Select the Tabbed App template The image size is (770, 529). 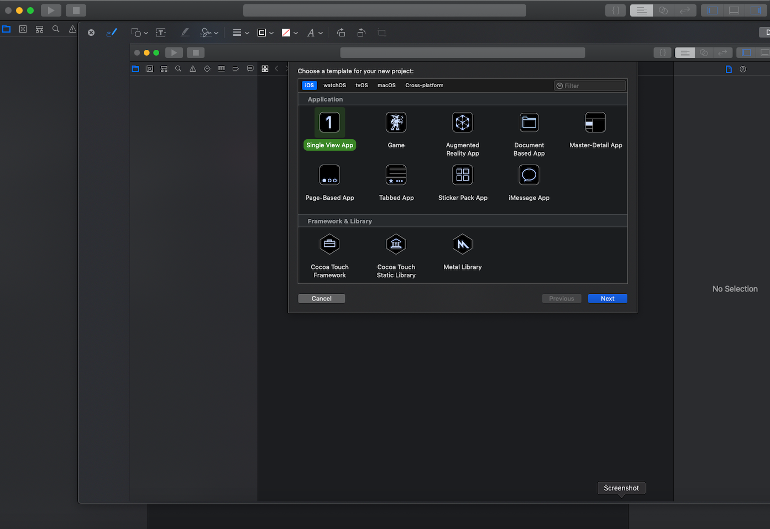tap(396, 183)
